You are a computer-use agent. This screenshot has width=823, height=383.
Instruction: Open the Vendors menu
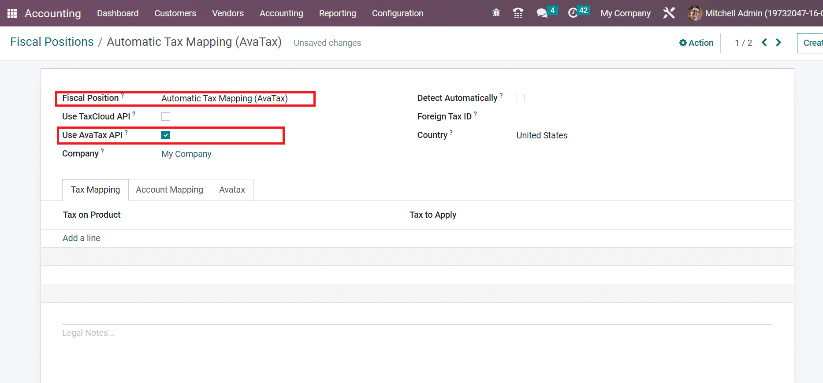[x=228, y=13]
